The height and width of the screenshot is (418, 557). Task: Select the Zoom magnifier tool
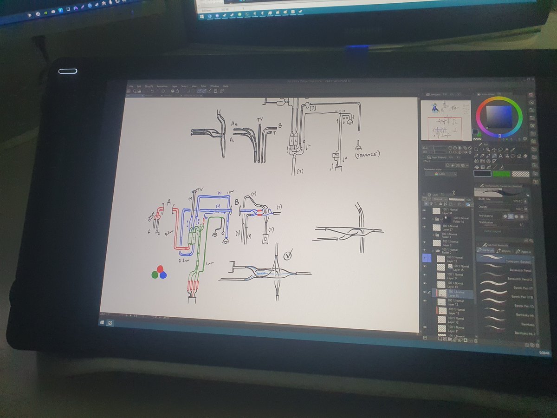[x=476, y=150]
